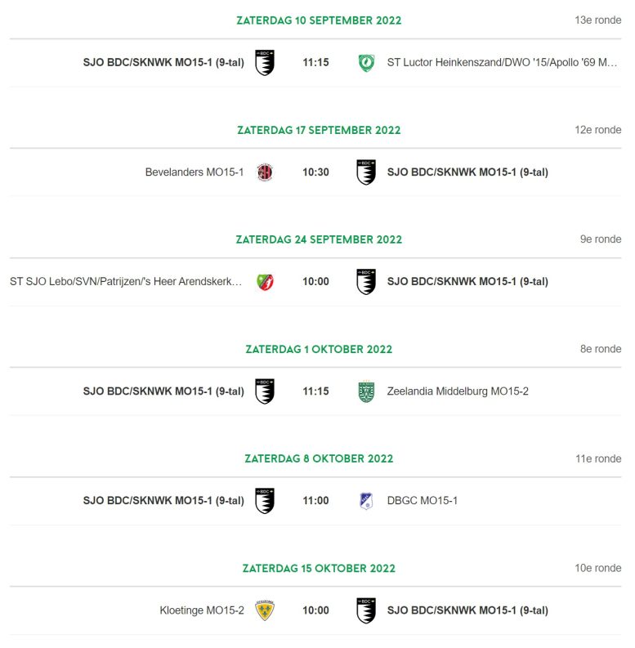Click the red-green SJO Lebo club crest

(265, 282)
